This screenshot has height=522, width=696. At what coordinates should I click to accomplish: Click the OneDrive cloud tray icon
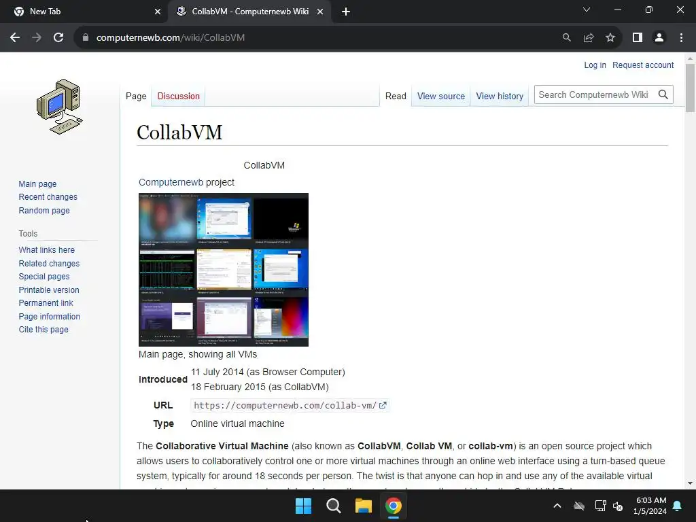(579, 506)
